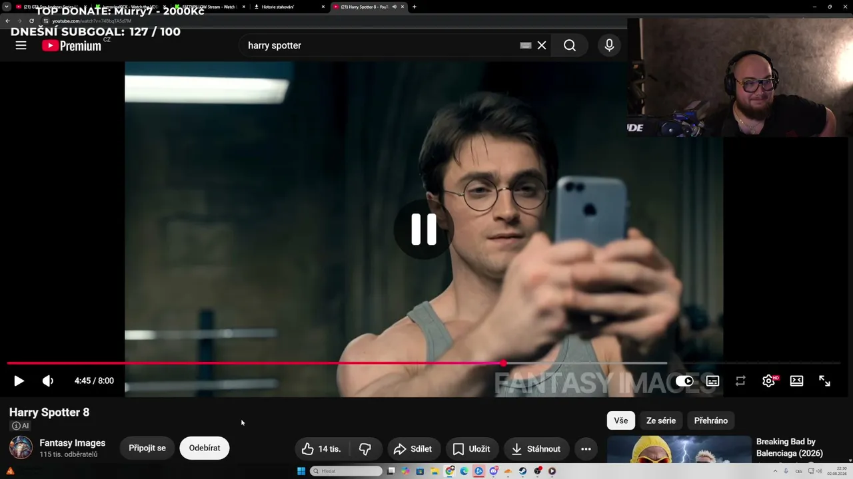Open the taskbar volume speaker icon
The image size is (853, 479).
[818, 471]
